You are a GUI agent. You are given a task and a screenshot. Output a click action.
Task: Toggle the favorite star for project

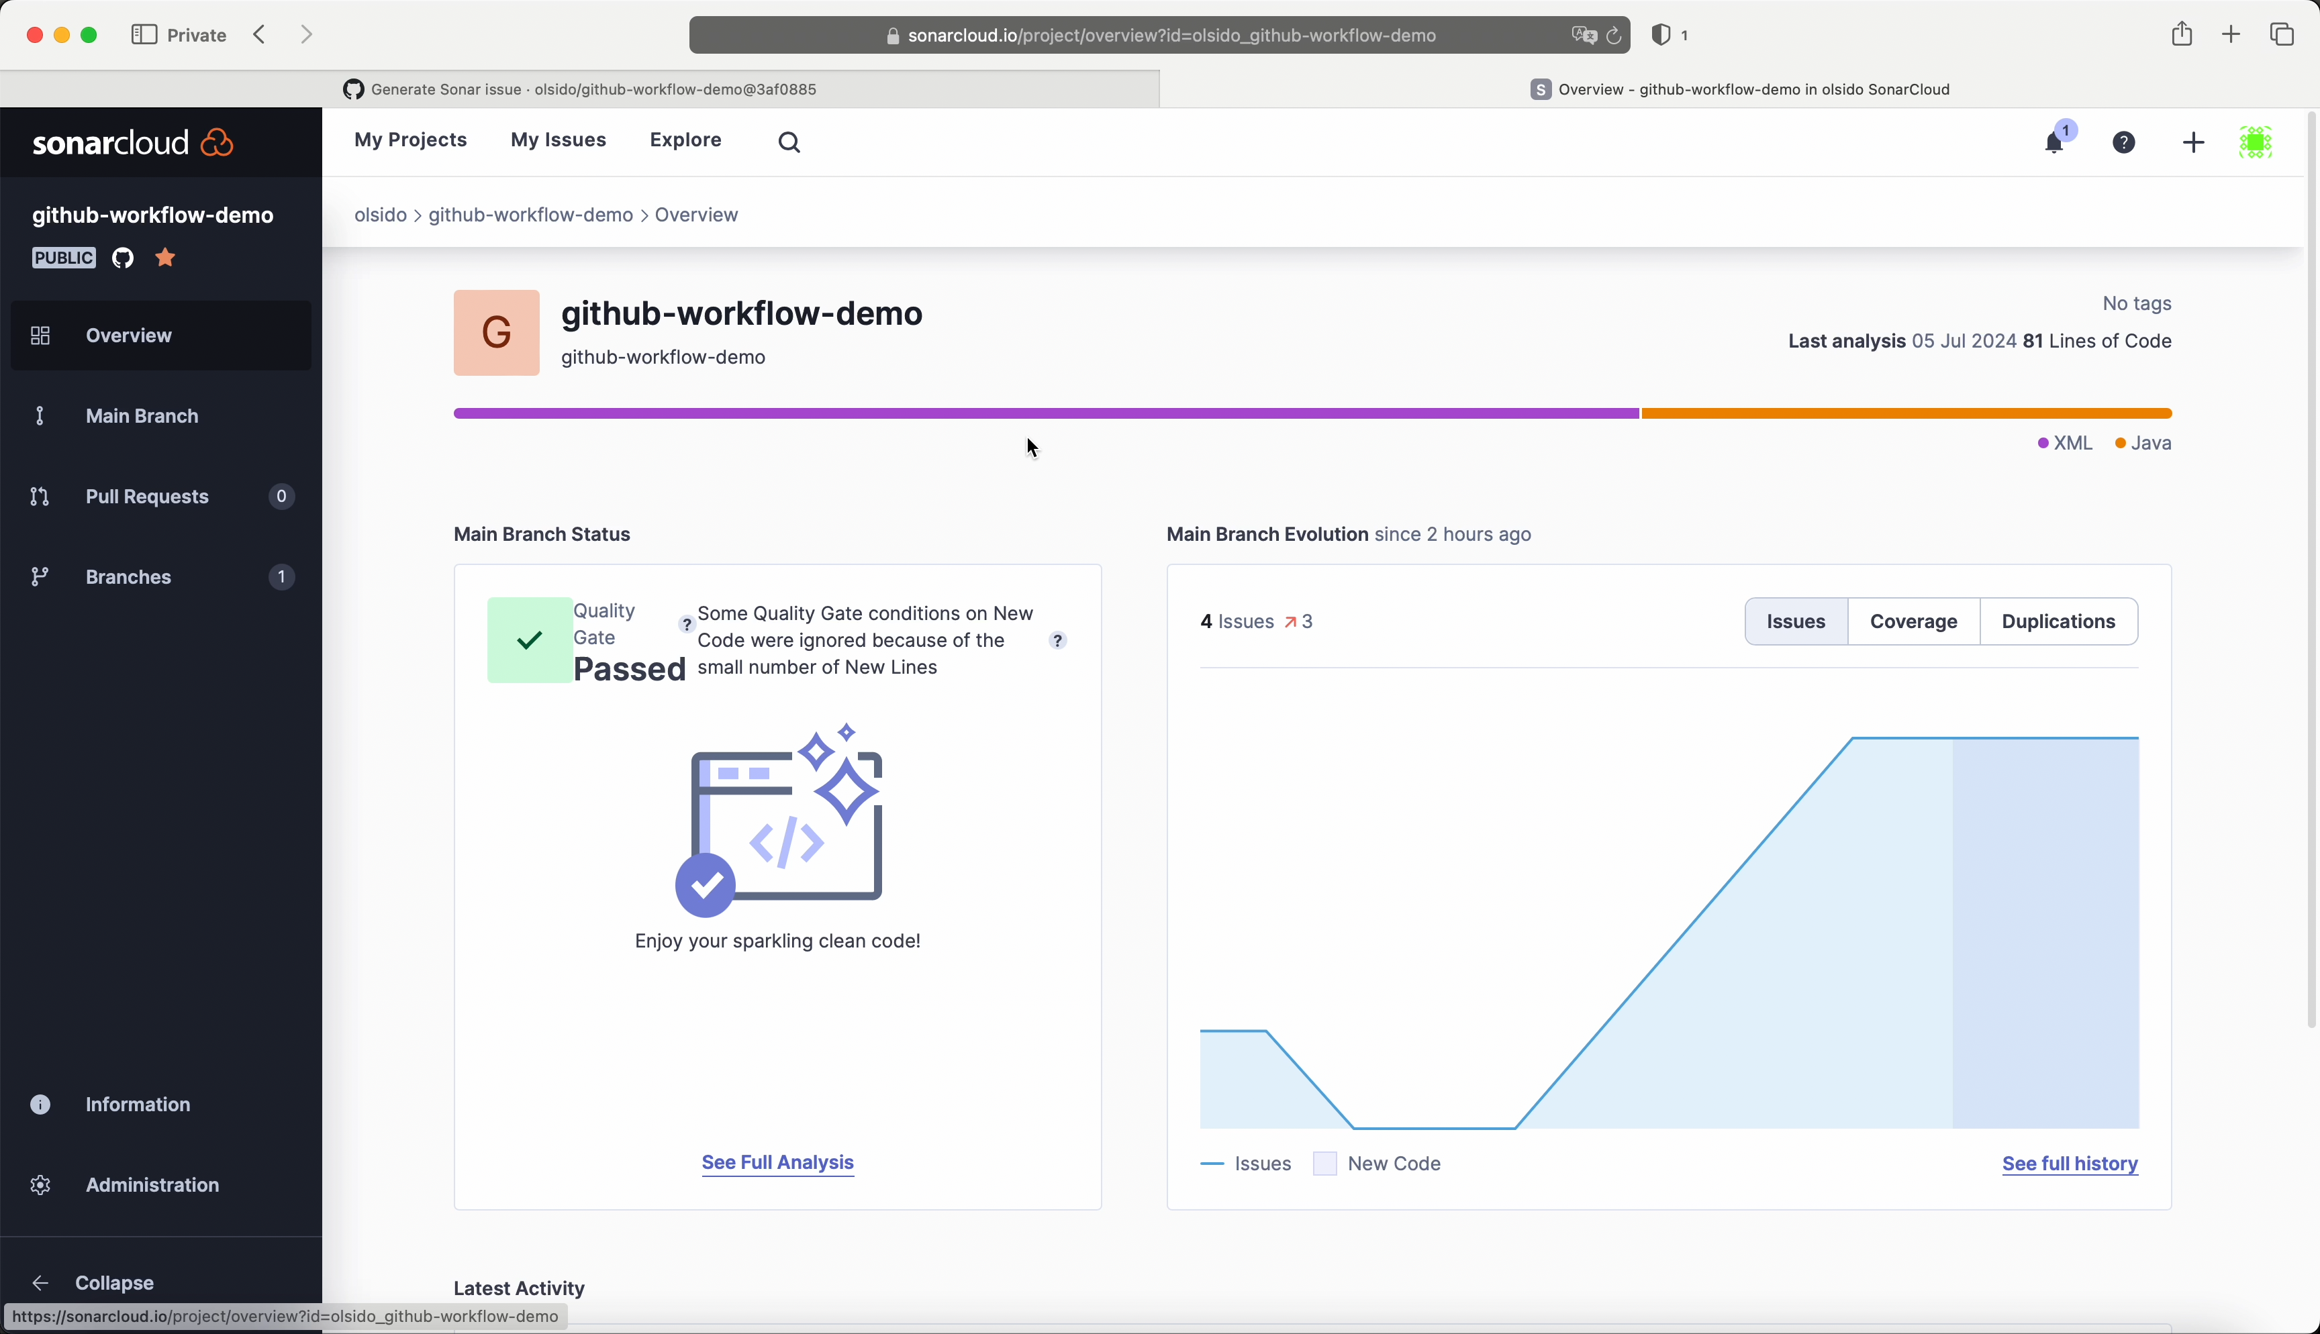tap(165, 258)
